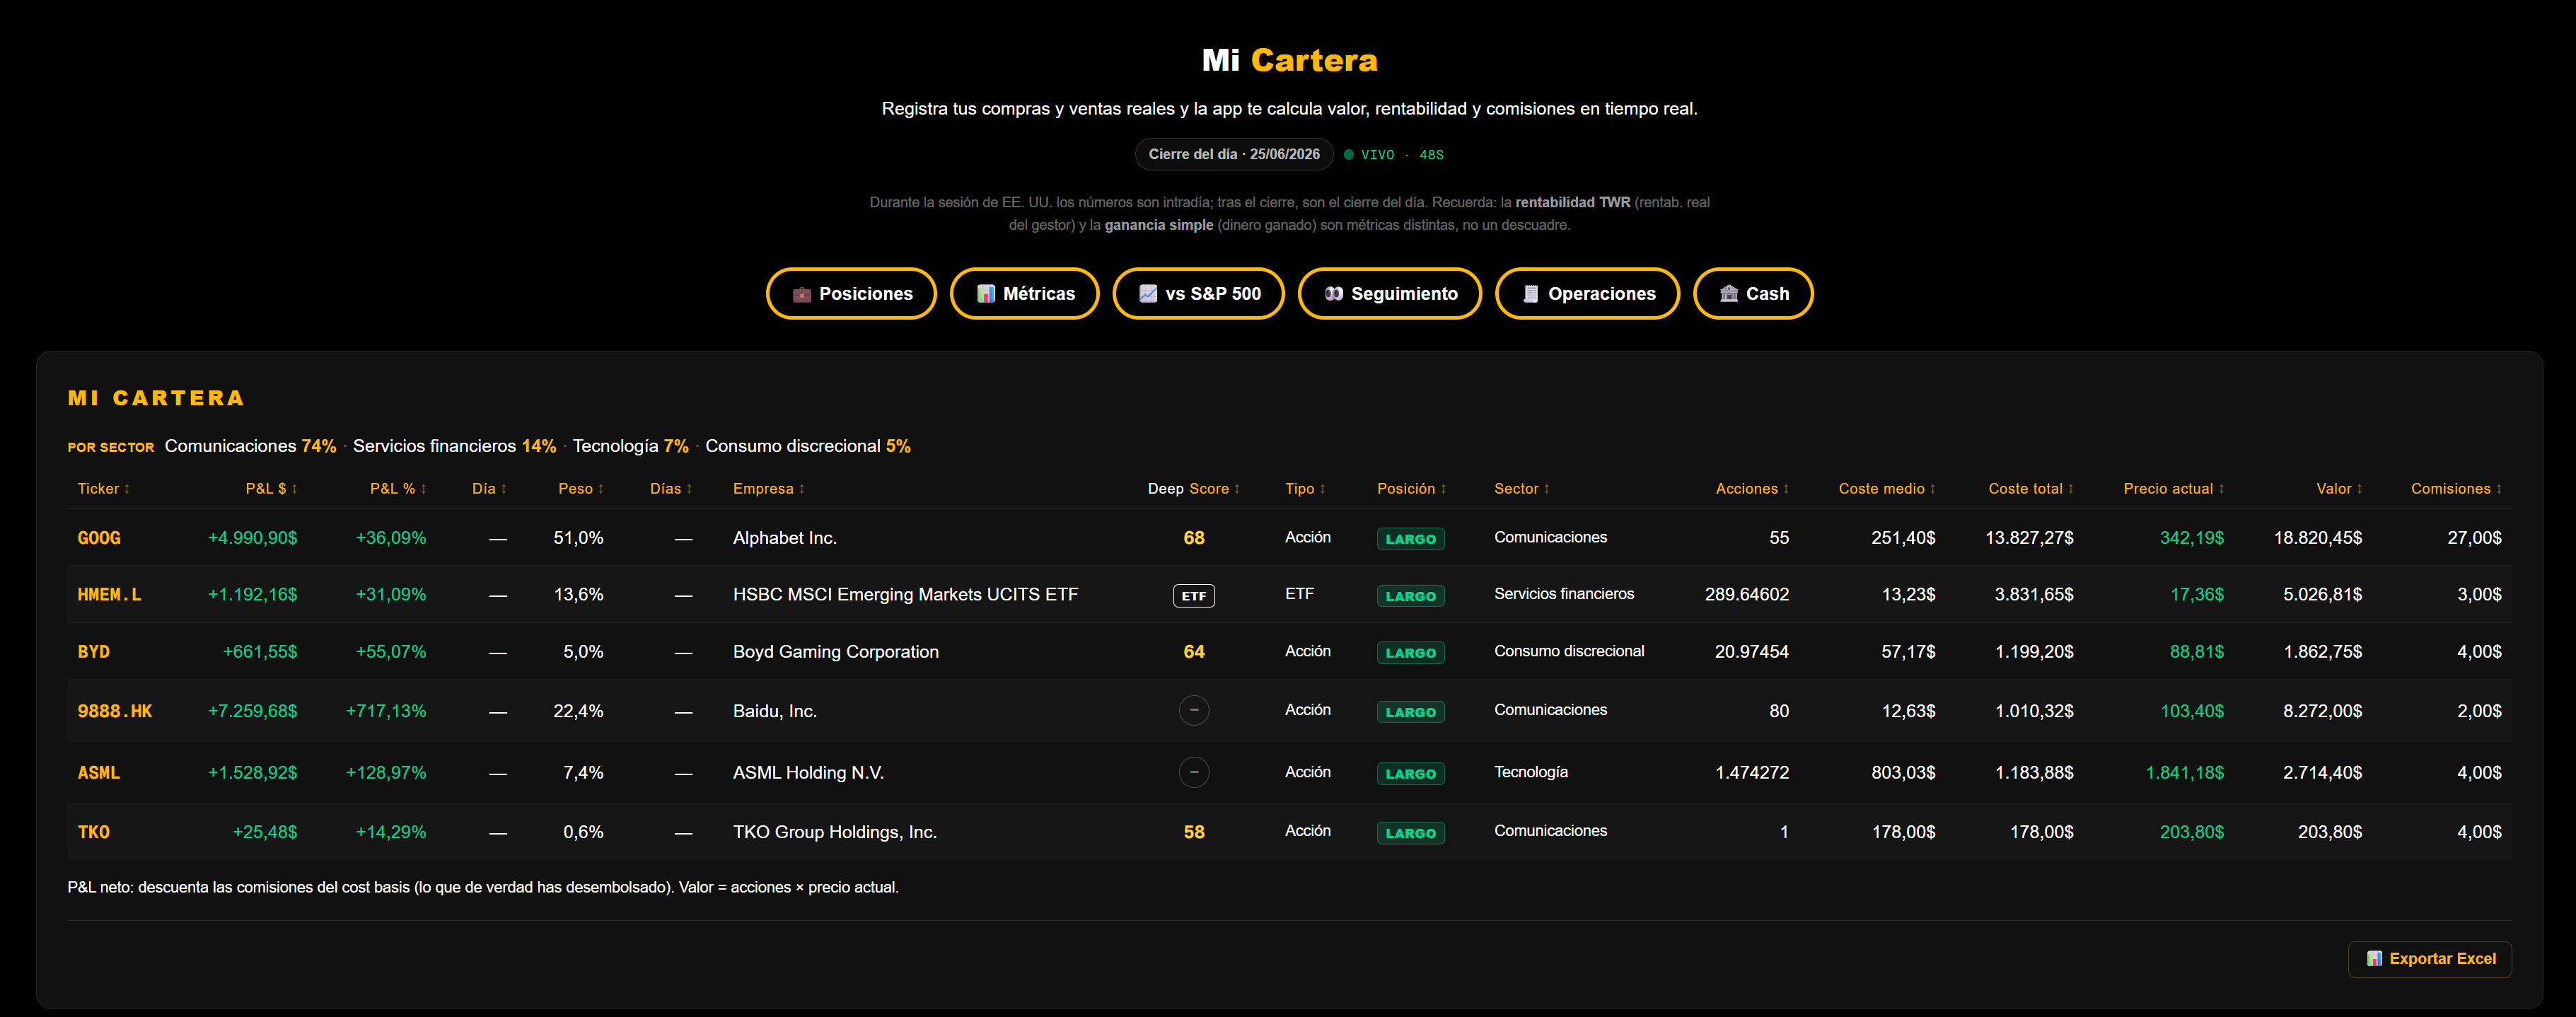Sort by Acciones column header
The image size is (2576, 1017).
[x=1752, y=488]
